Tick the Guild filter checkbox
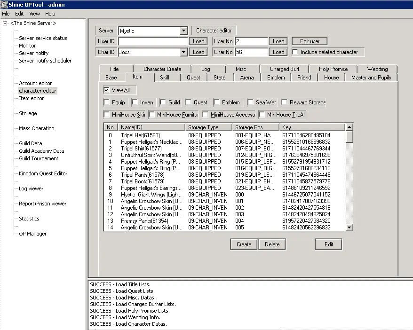This screenshot has width=413, height=330. click(x=163, y=102)
